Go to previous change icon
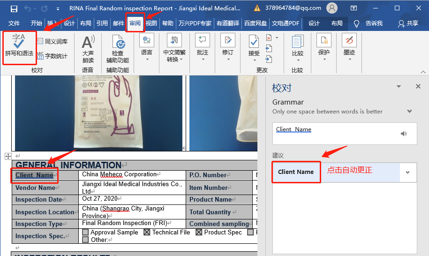 (x=269, y=49)
